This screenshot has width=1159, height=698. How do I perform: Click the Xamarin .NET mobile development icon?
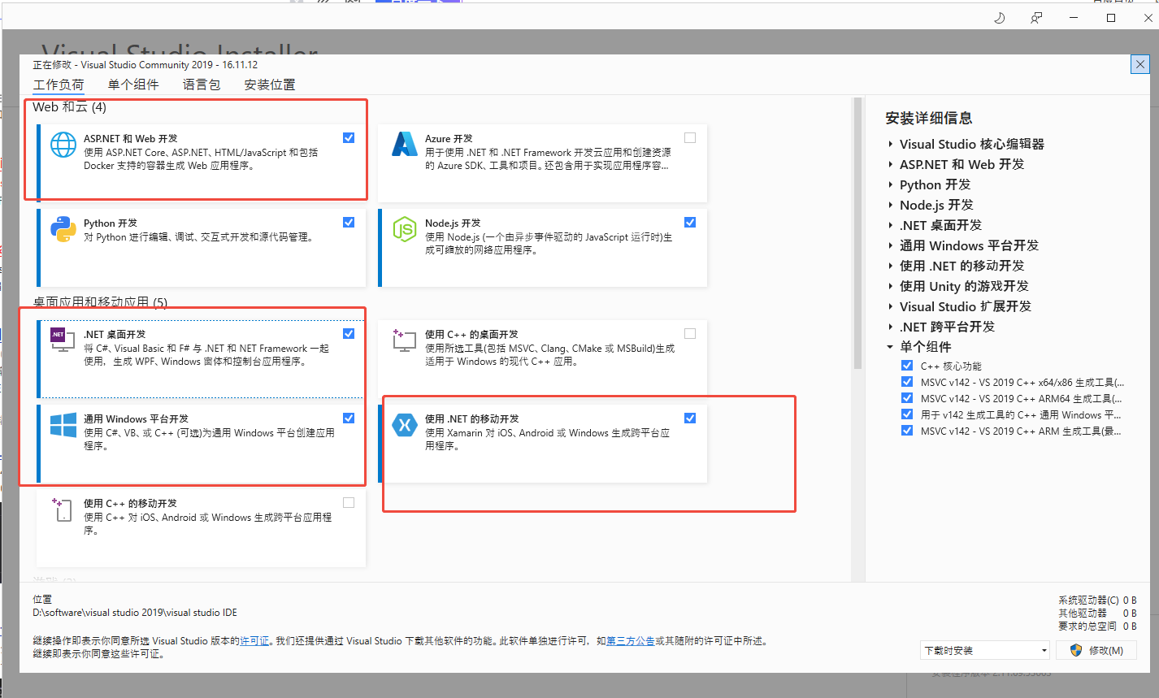pyautogui.click(x=404, y=425)
